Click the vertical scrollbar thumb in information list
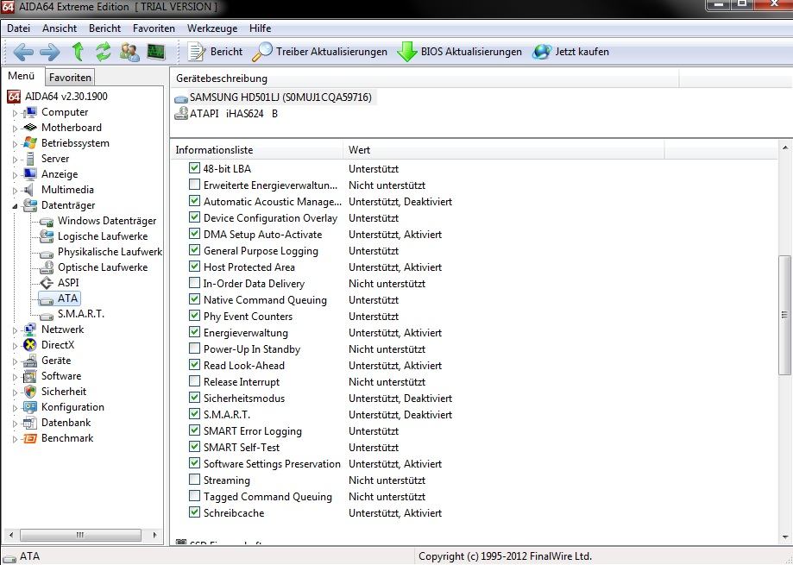 784,316
